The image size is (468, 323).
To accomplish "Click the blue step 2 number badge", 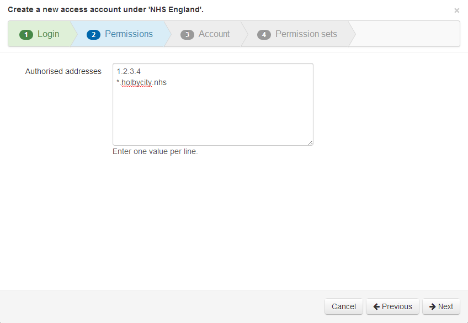I will point(94,34).
